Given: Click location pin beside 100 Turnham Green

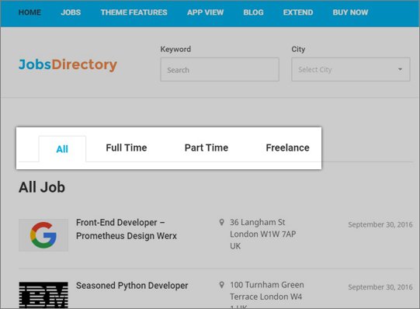Looking at the screenshot, I should pyautogui.click(x=221, y=285).
